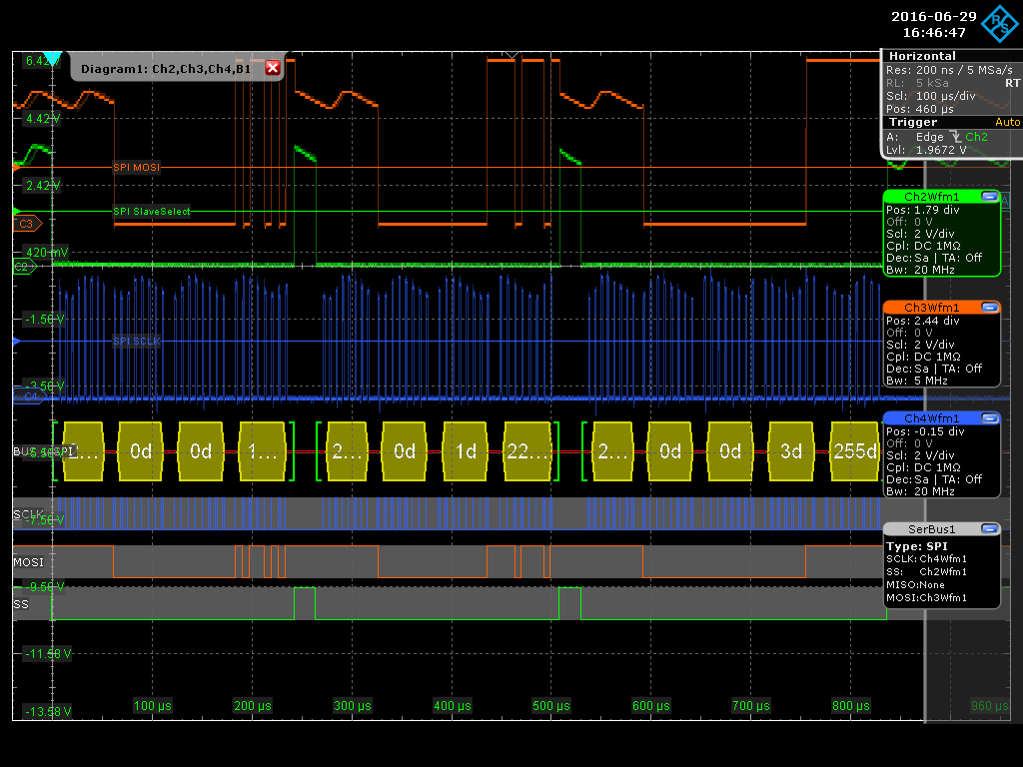
Task: Select the decoded 22… bus cell
Action: [x=527, y=451]
